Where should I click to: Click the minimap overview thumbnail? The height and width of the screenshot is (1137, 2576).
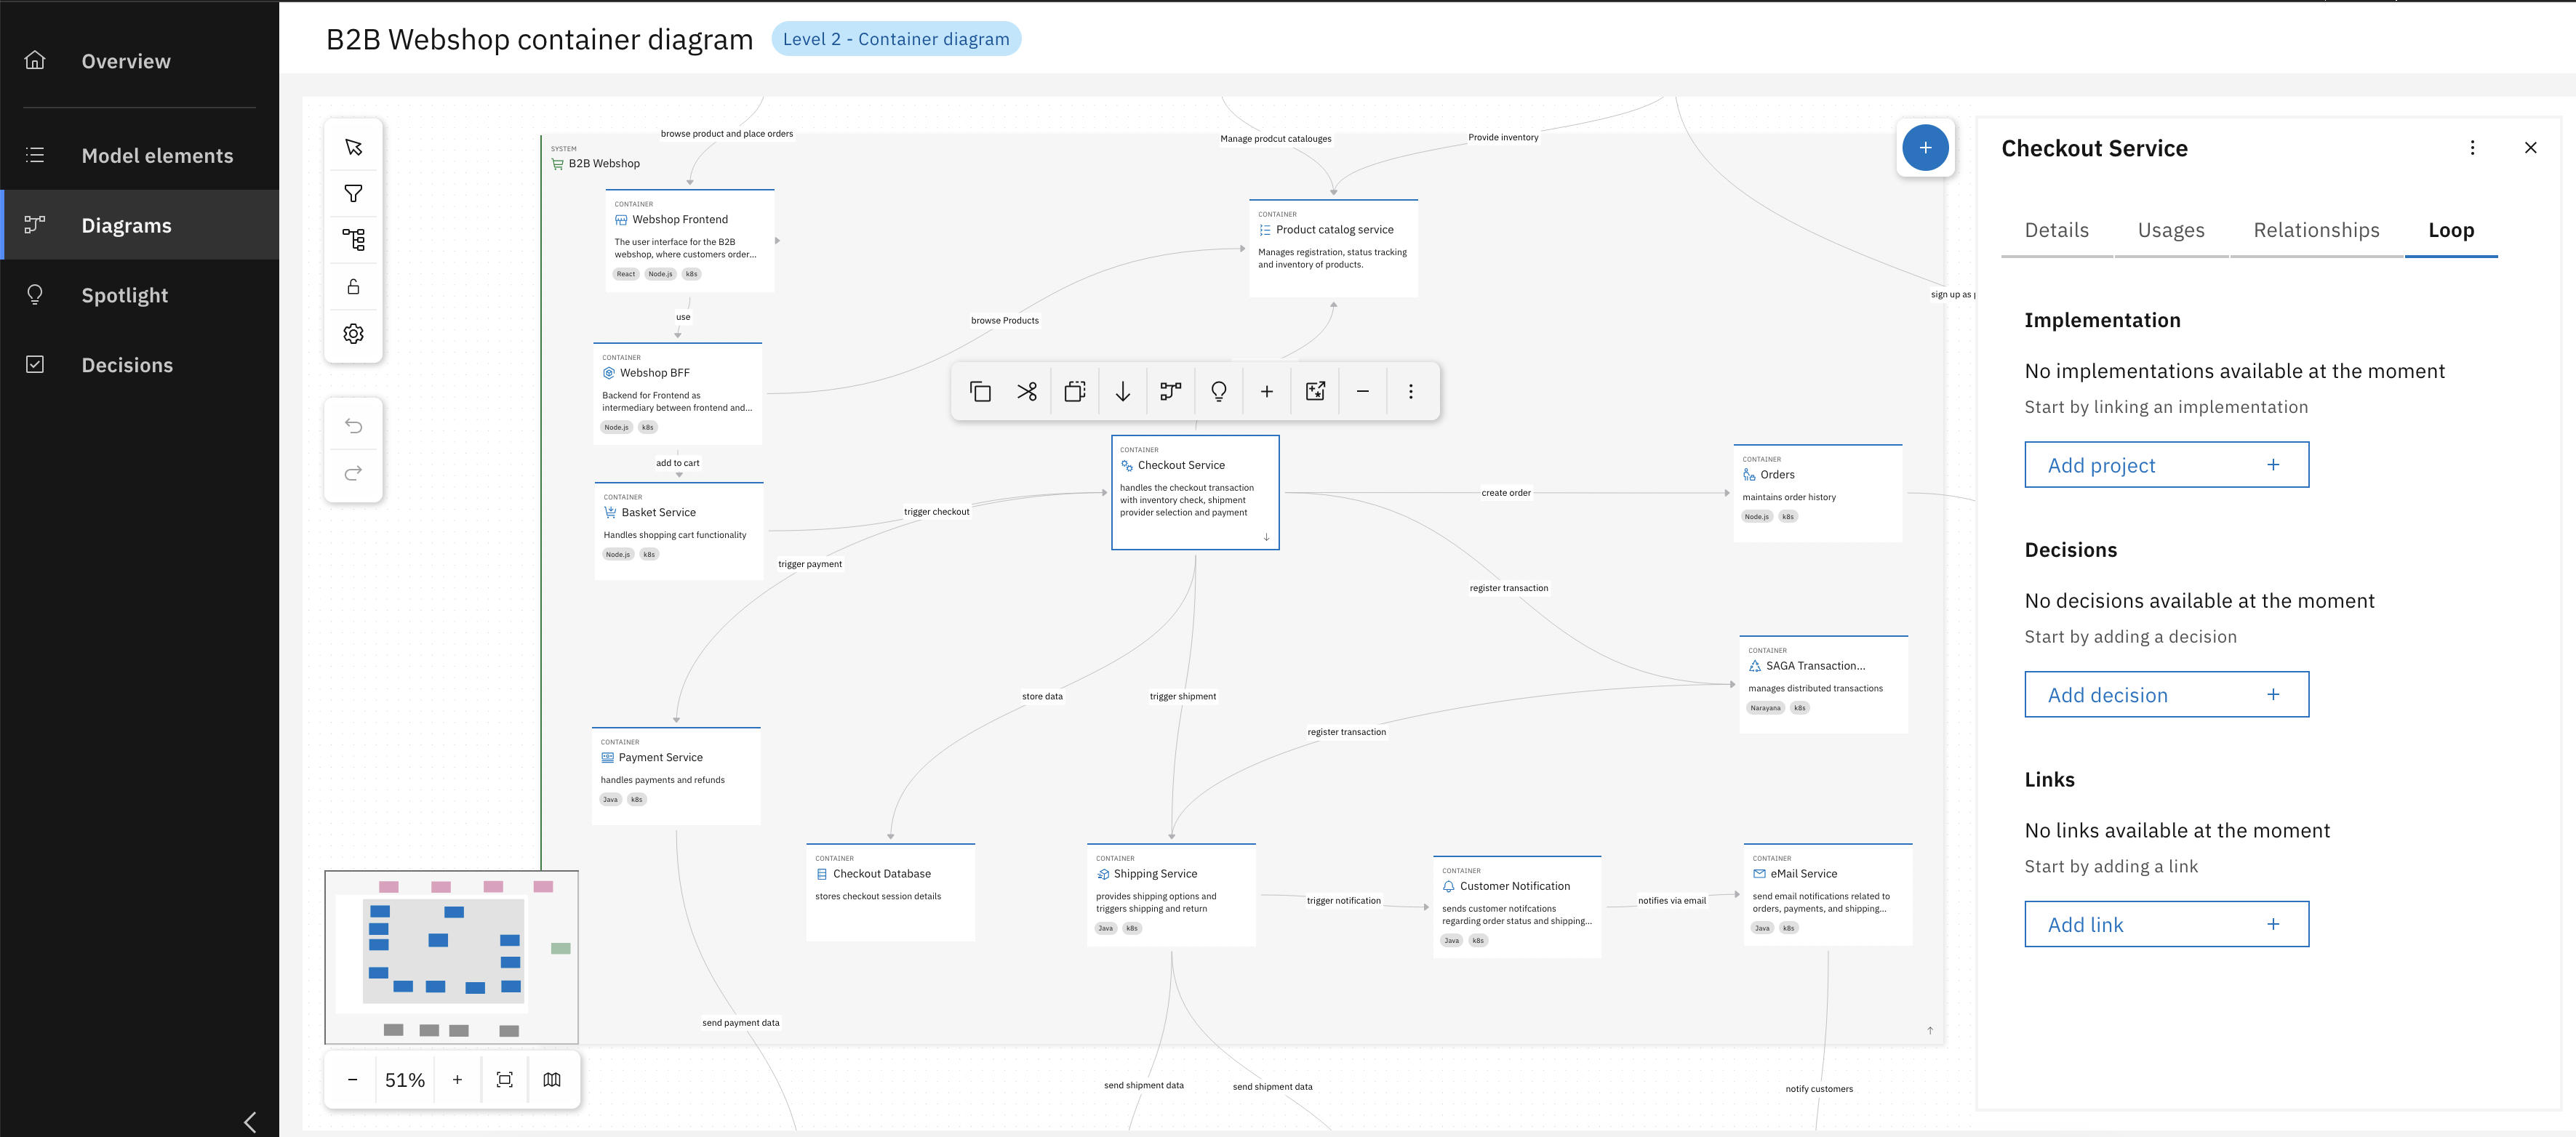pos(451,956)
